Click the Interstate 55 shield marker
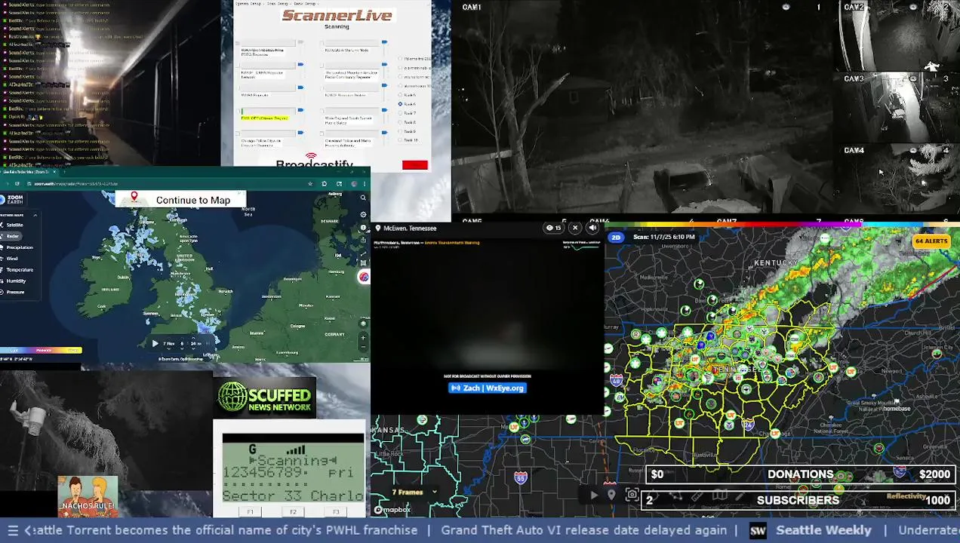The width and height of the screenshot is (960, 543). (x=521, y=477)
